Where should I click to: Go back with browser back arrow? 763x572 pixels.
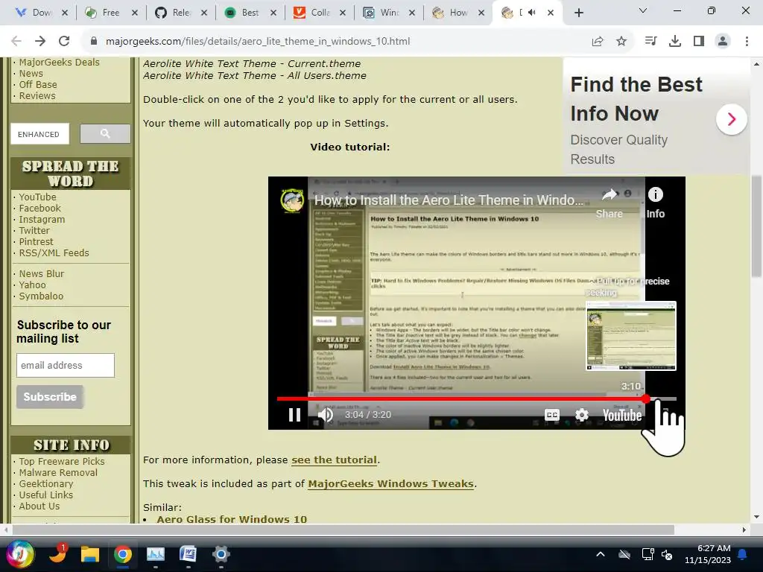16,41
